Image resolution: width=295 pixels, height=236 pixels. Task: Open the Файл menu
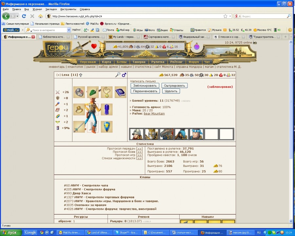tap(6, 9)
